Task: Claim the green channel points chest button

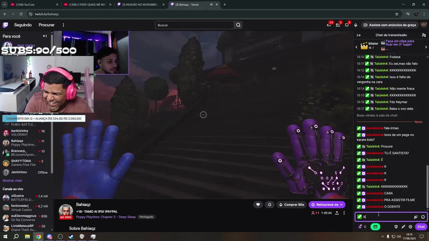Action: (x=375, y=227)
